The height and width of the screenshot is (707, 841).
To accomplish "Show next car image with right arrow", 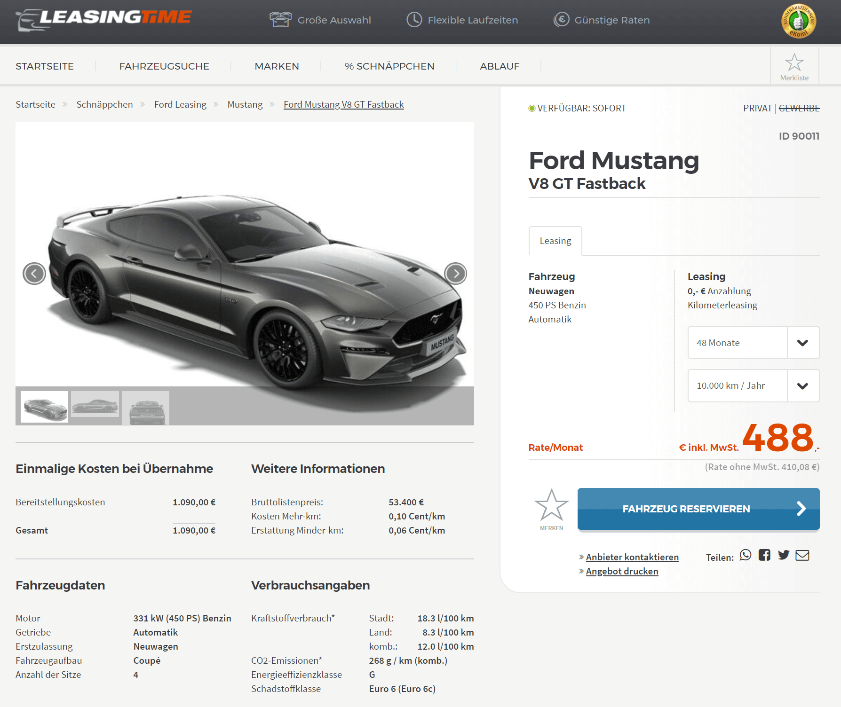I will click(x=455, y=274).
